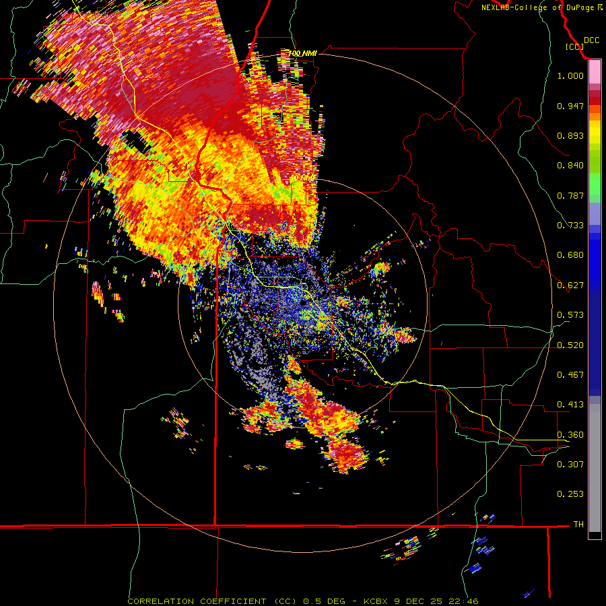Pick the gray segment of the color bar
606x606 pixels.
[595, 468]
